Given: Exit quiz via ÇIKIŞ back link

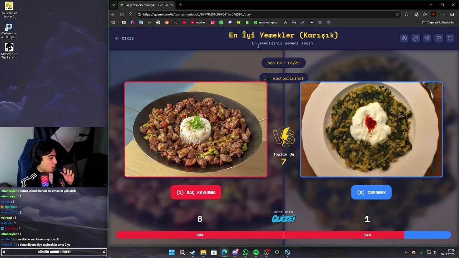Looking at the screenshot, I should pos(124,38).
